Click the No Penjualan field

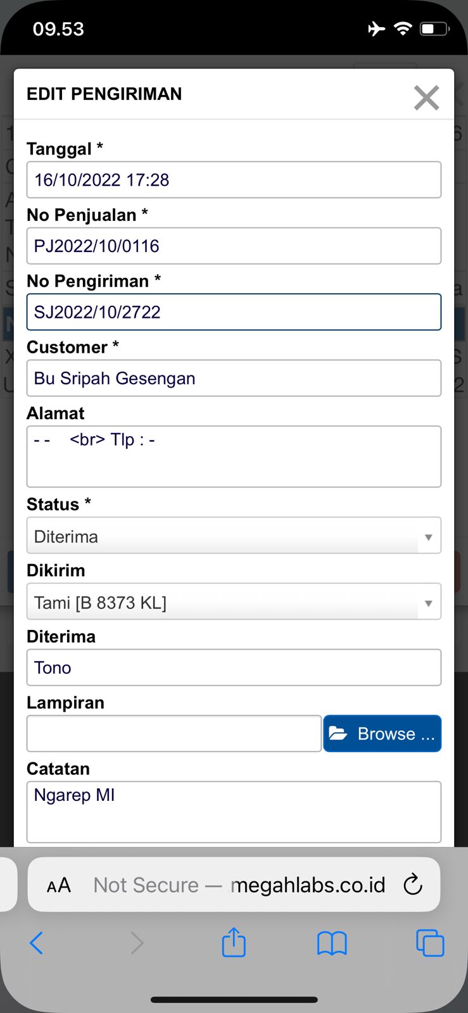click(234, 246)
